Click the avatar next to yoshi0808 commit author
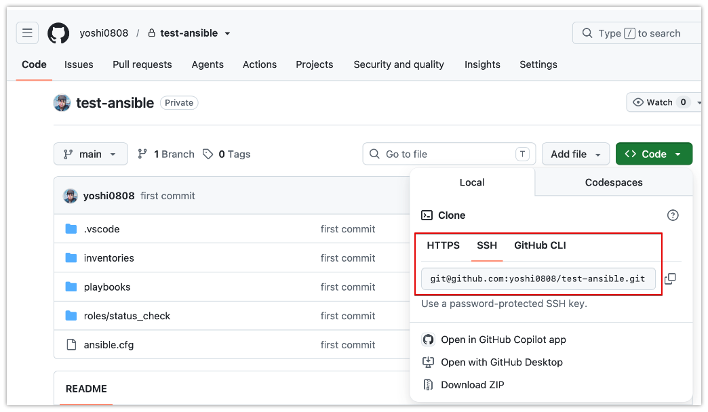 pyautogui.click(x=70, y=196)
